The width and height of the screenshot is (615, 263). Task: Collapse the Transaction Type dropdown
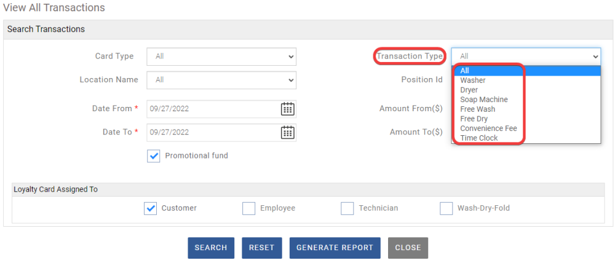coord(526,57)
